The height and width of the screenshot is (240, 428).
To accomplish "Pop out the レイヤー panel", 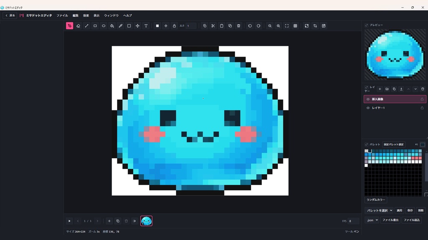I will pos(367,87).
